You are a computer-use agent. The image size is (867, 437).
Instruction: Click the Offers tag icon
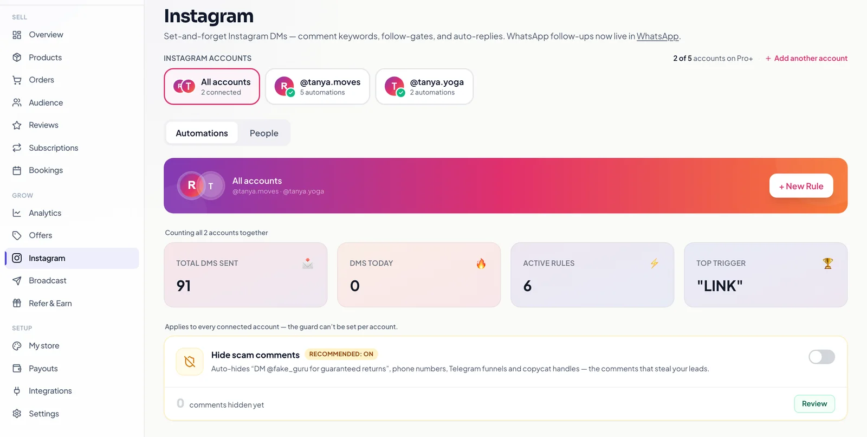[17, 235]
